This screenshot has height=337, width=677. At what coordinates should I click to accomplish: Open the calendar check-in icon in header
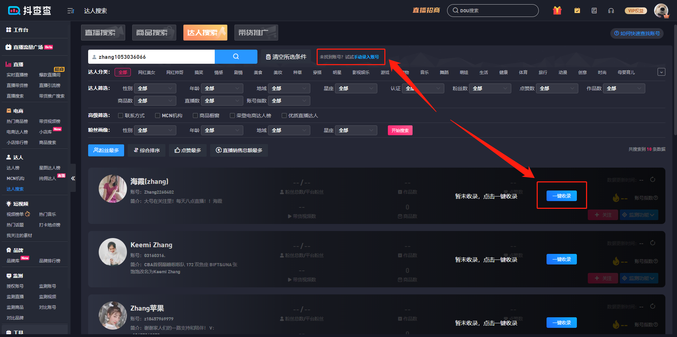(x=577, y=11)
